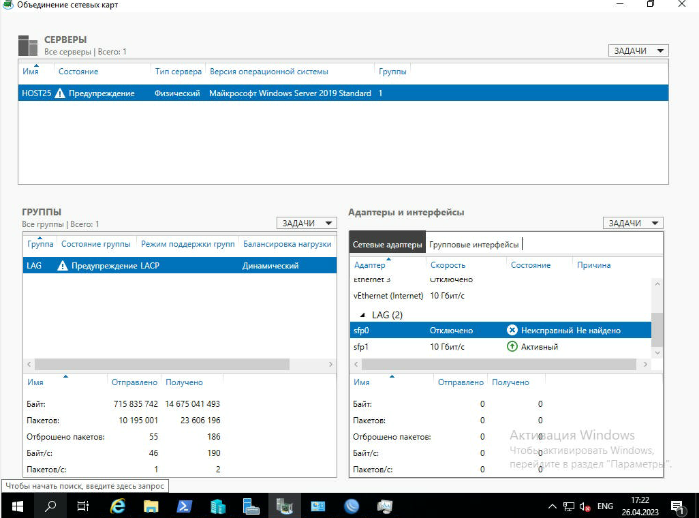Open the Task View icon

83,506
